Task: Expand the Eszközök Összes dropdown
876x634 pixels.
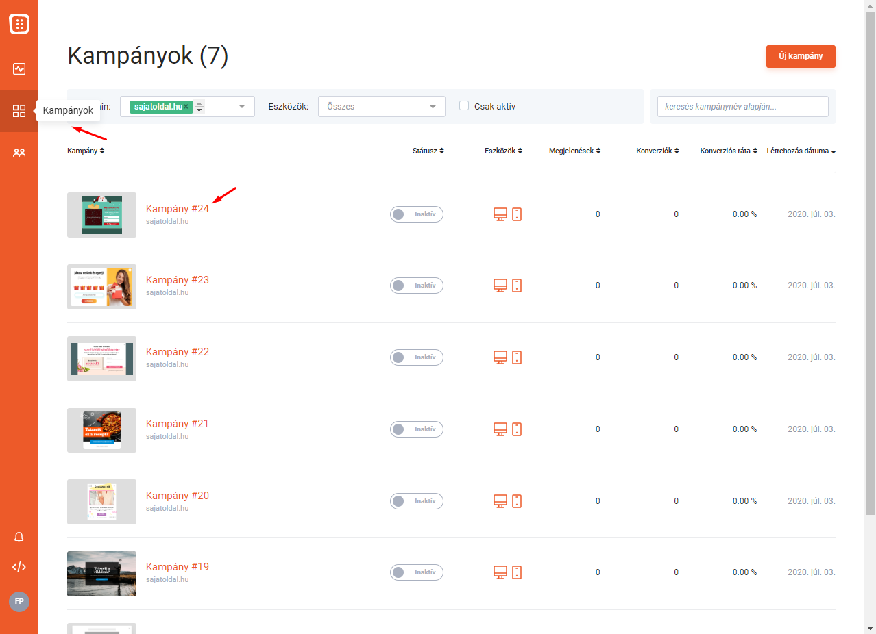Action: click(x=381, y=107)
